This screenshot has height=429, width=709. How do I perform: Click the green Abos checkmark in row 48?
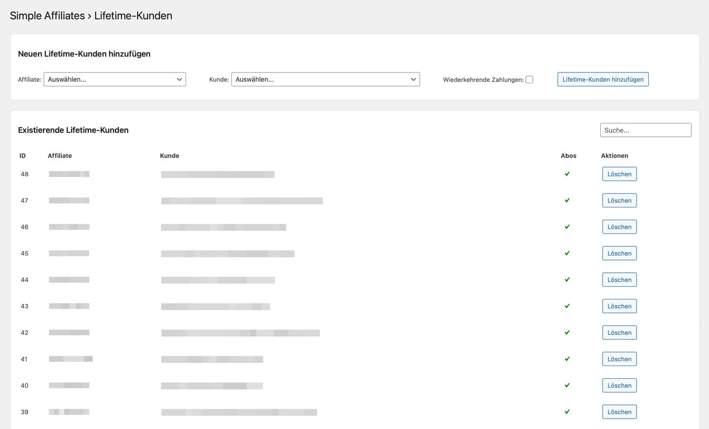[567, 174]
